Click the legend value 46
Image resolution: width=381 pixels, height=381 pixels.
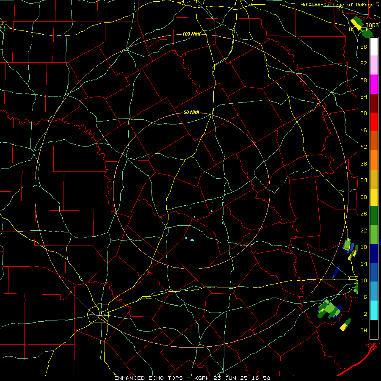click(x=364, y=130)
